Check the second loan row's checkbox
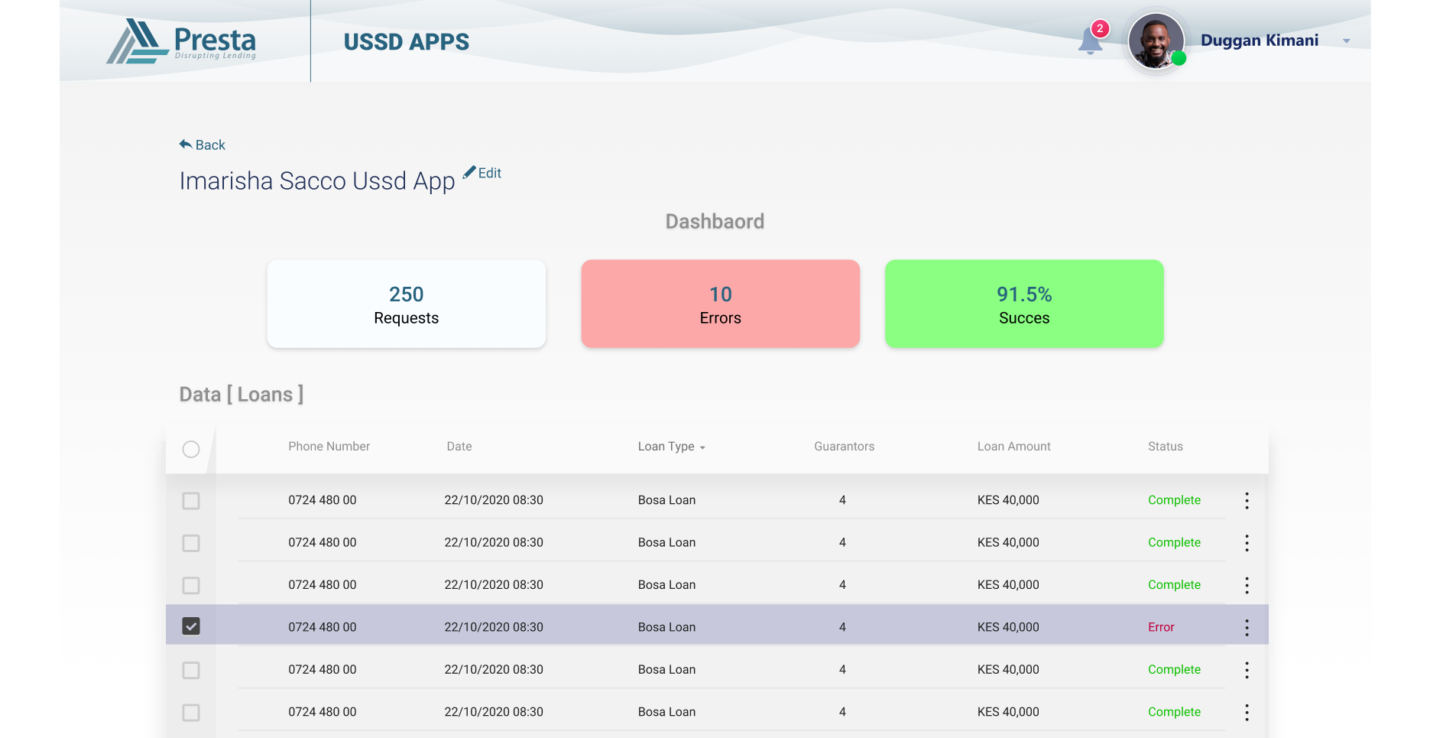 [x=191, y=543]
